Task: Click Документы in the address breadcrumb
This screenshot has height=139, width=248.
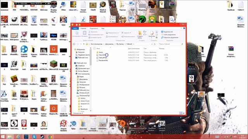Action: pyautogui.click(x=109, y=44)
